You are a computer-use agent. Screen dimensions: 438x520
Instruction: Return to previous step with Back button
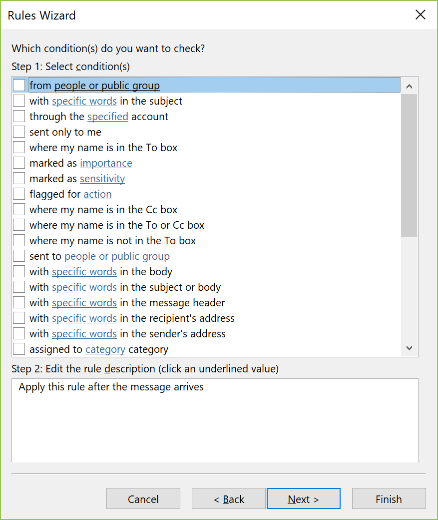(229, 498)
